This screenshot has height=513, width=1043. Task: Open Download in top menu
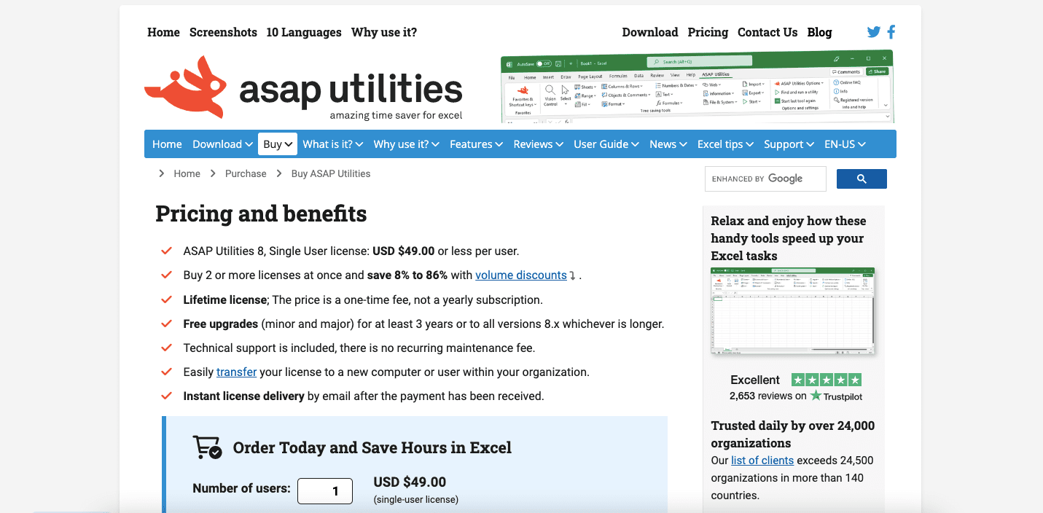click(x=650, y=32)
